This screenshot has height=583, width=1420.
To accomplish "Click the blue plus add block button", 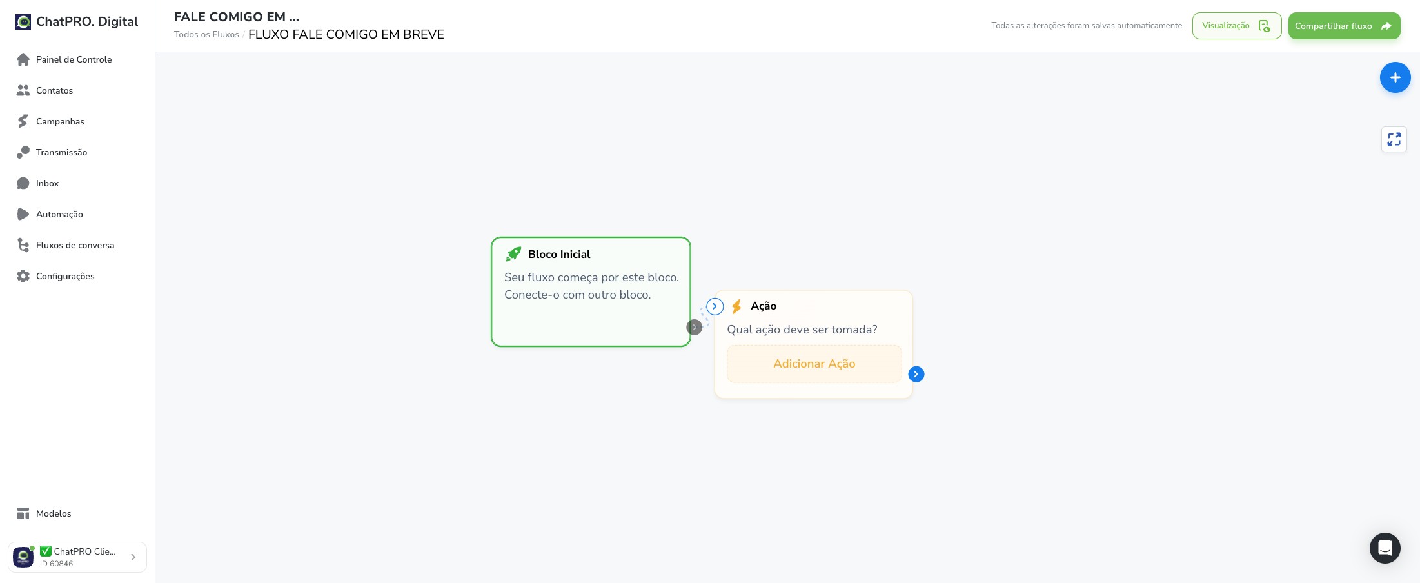I will pos(1395,77).
